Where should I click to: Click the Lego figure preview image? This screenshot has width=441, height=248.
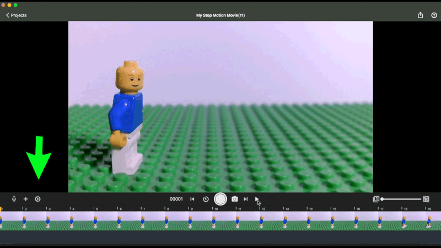pos(220,107)
